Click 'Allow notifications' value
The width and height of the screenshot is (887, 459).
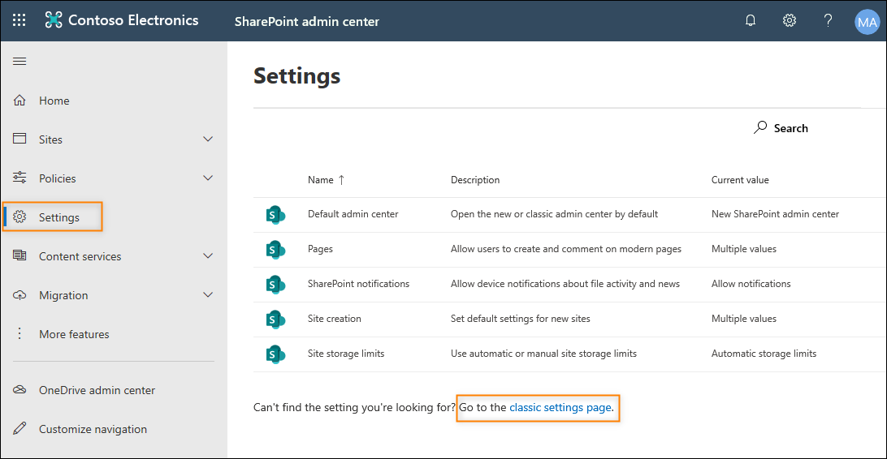click(751, 284)
